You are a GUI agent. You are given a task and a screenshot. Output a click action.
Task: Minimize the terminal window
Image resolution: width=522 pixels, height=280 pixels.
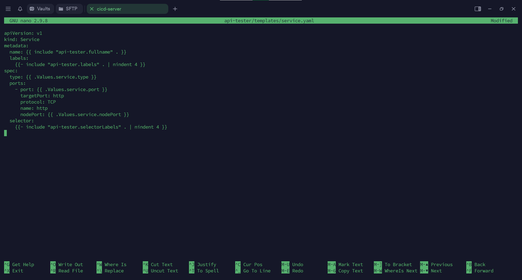(490, 9)
